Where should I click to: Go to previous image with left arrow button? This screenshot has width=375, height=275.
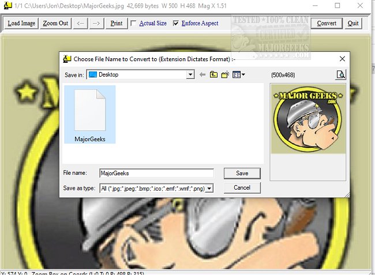point(80,24)
